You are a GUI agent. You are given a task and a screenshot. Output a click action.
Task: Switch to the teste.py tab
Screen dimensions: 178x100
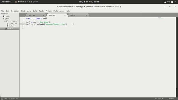[x=57, y=15]
